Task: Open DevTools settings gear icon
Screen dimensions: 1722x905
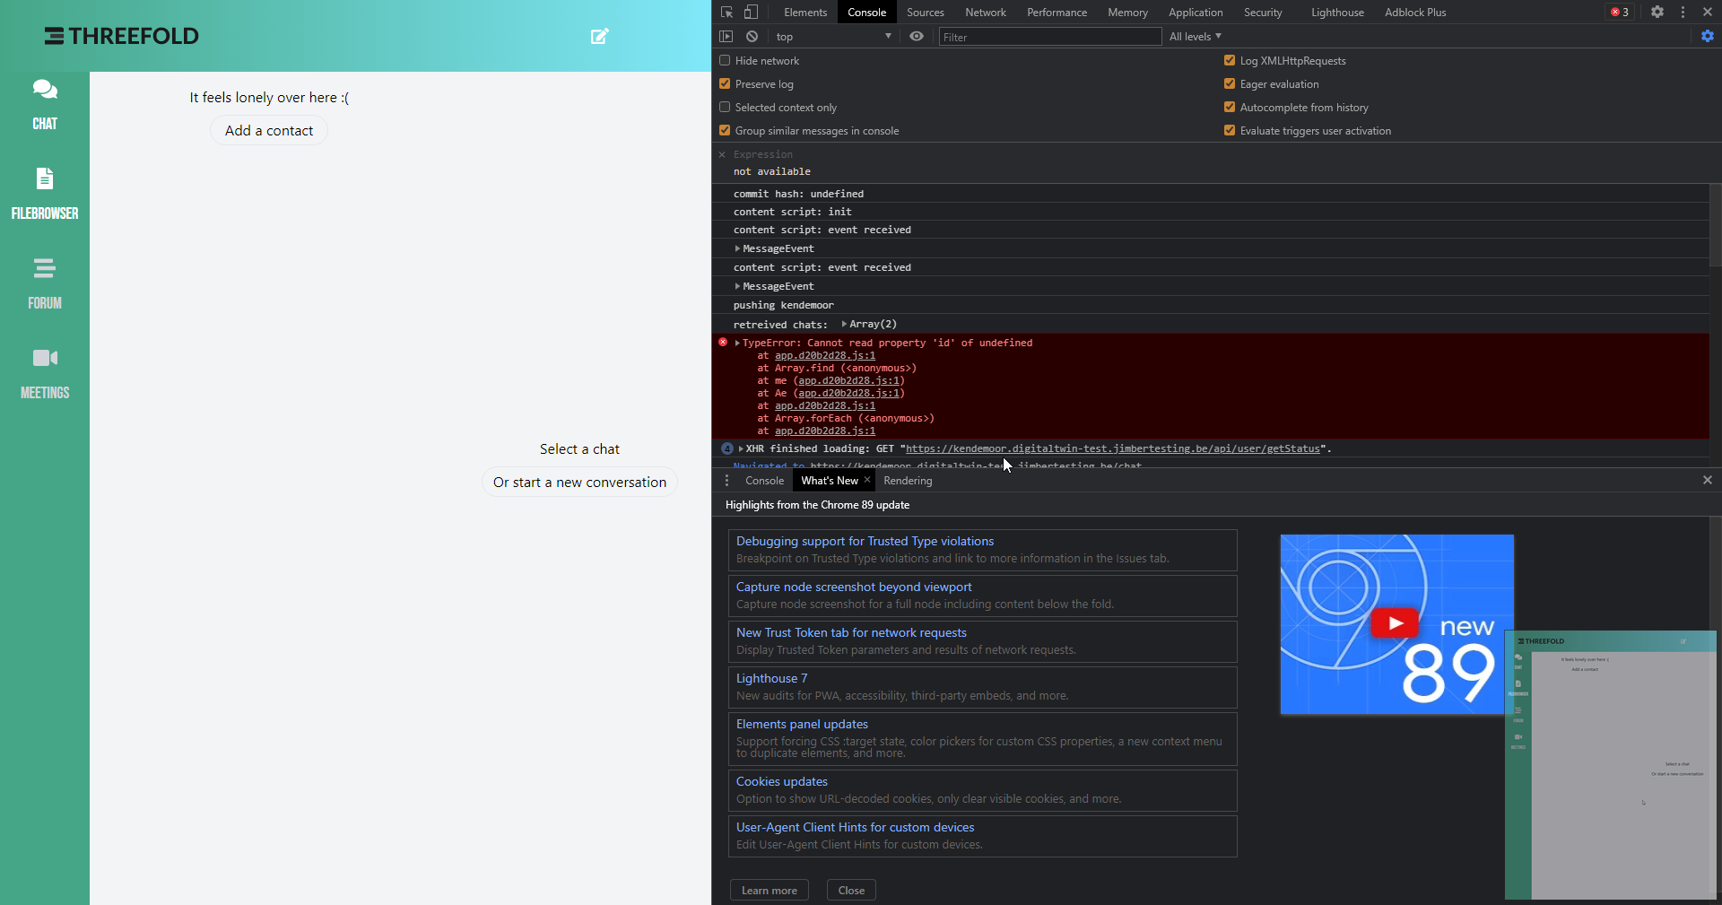Action: coord(1657,12)
